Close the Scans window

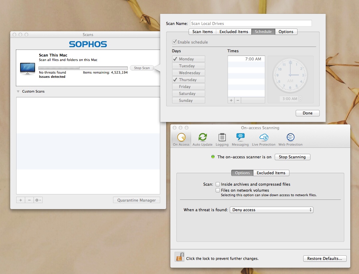[14, 34]
